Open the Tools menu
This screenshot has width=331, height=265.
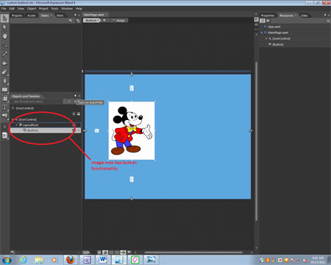click(x=54, y=9)
